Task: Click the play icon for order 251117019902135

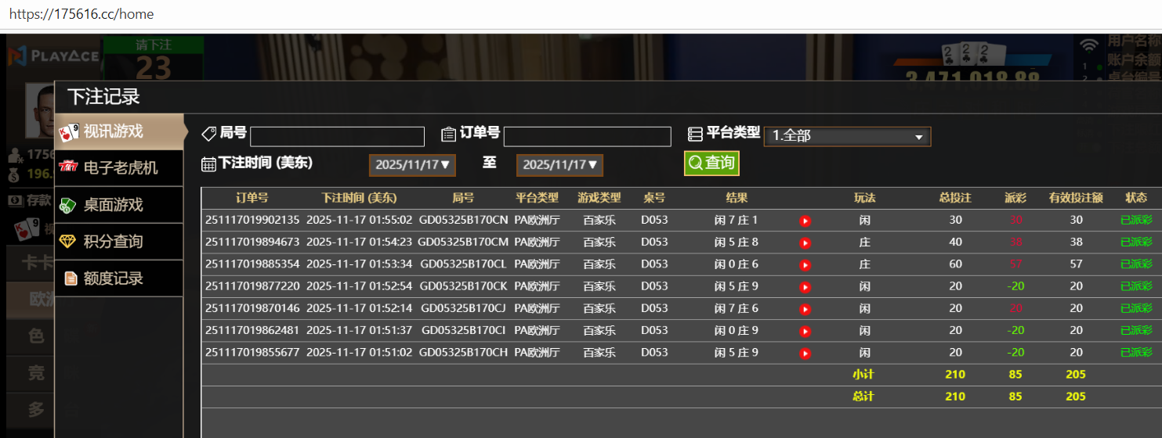Action: pos(805,221)
